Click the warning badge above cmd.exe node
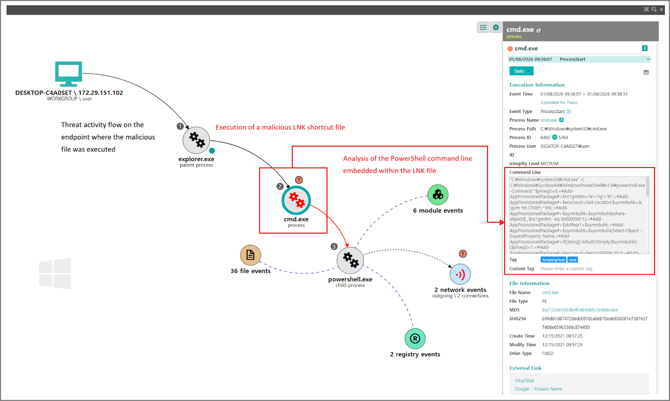The height and width of the screenshot is (401, 670). [299, 179]
